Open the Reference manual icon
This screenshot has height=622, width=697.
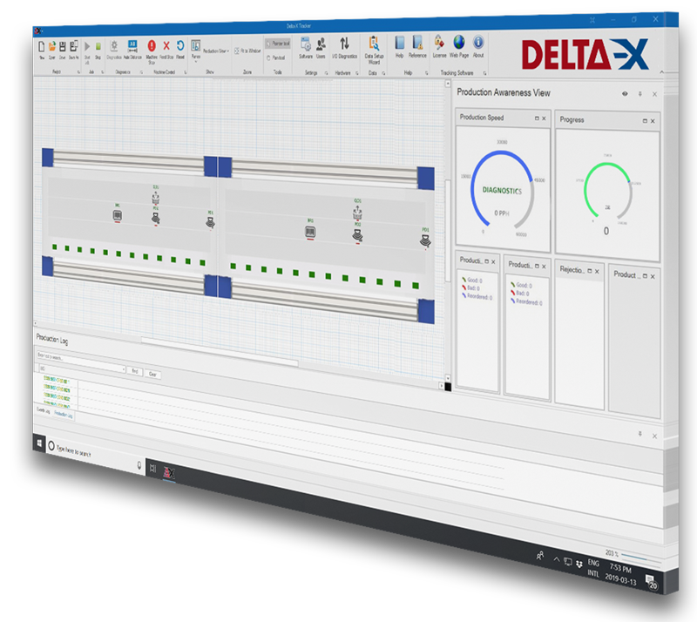[x=417, y=43]
